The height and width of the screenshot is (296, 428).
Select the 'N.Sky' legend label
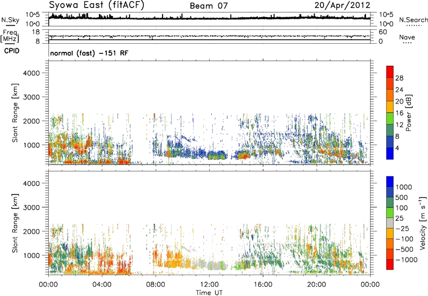point(10,20)
